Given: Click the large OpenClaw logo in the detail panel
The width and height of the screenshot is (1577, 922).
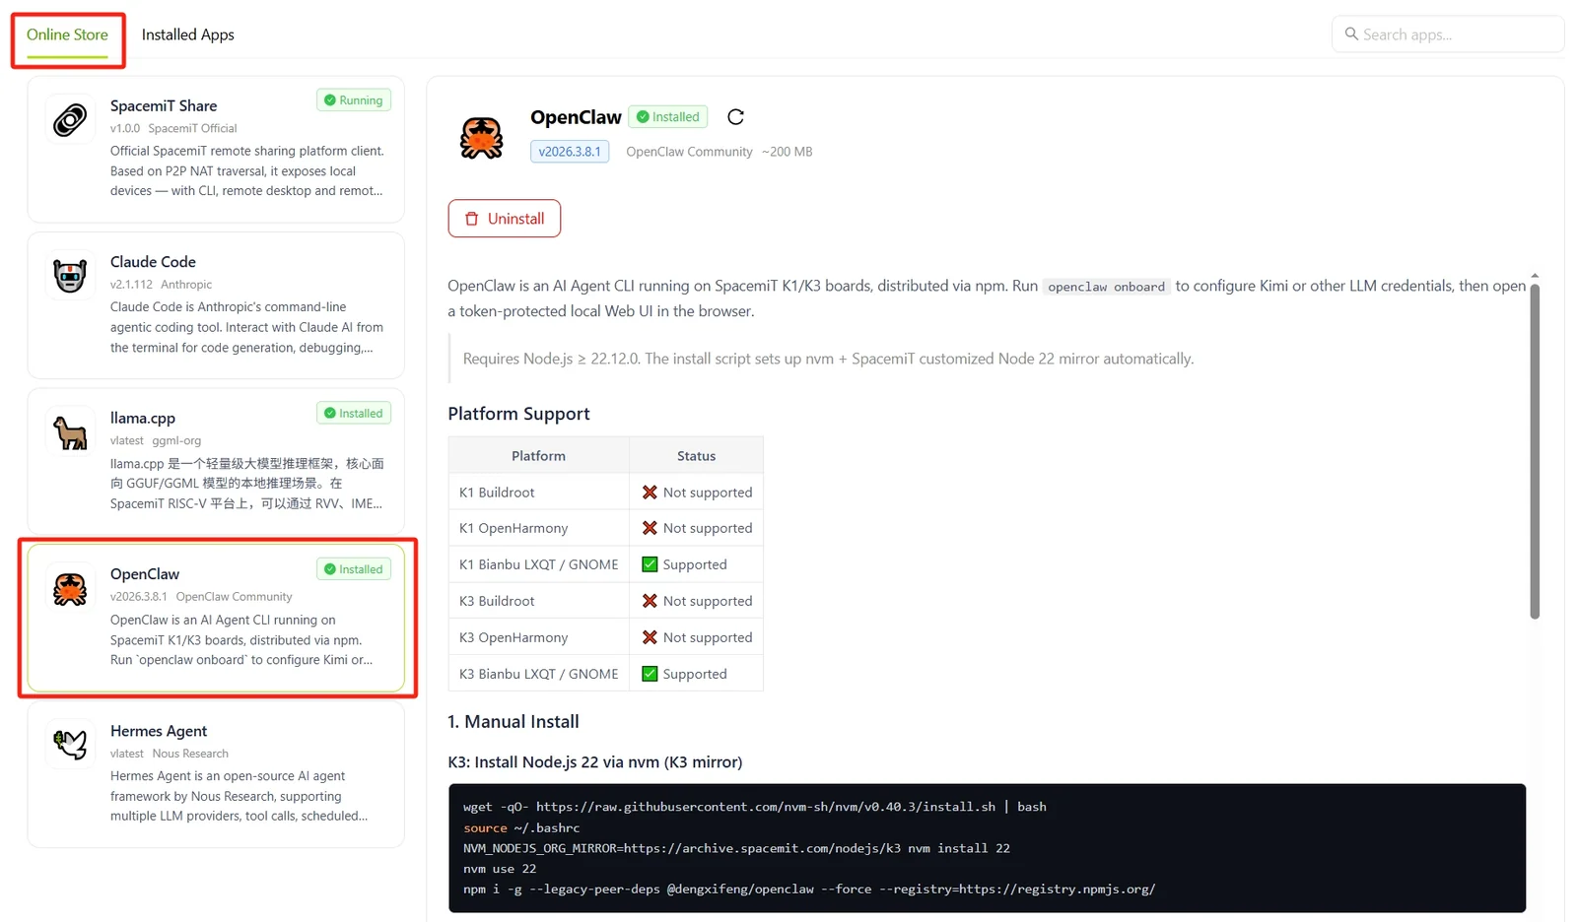Looking at the screenshot, I should tap(481, 137).
